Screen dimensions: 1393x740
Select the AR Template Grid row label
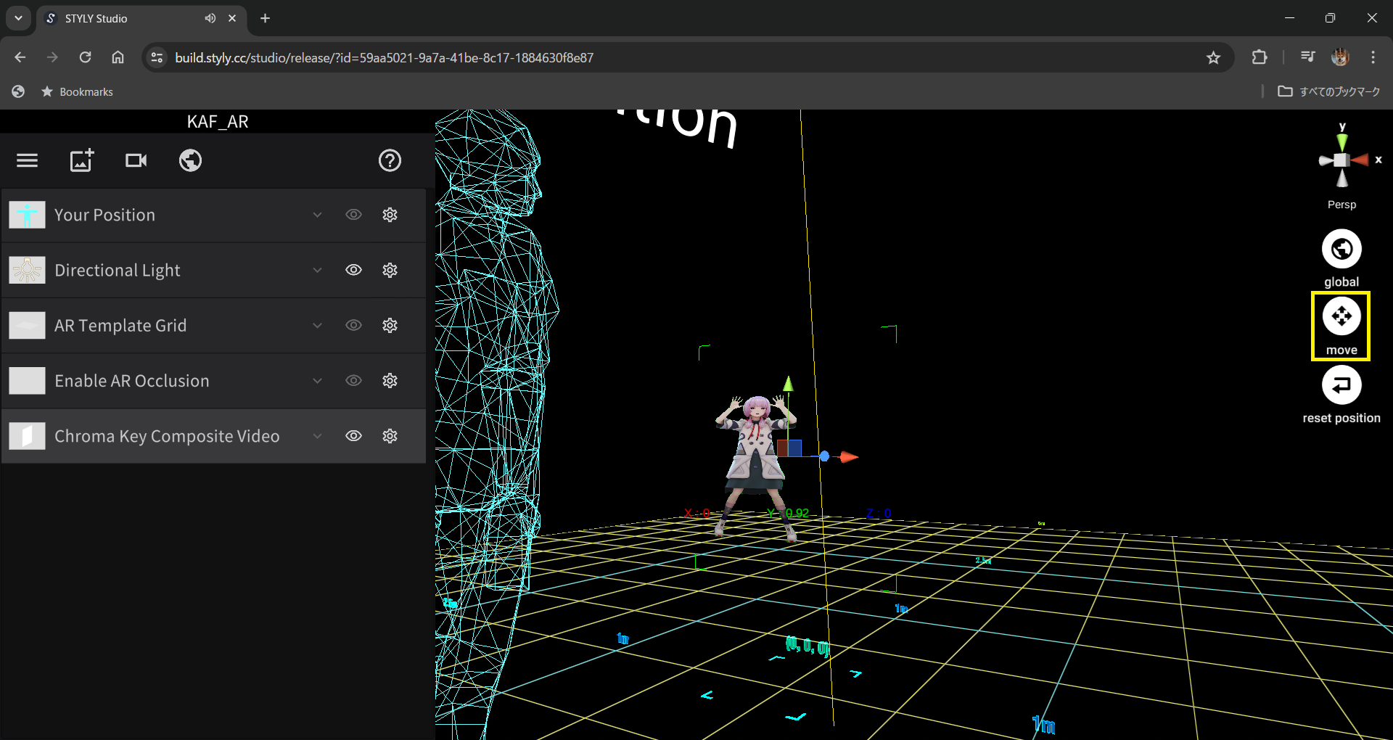point(120,325)
